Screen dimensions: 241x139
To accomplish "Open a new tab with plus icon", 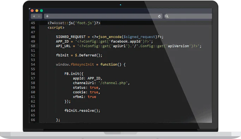I will (x=47, y=16).
